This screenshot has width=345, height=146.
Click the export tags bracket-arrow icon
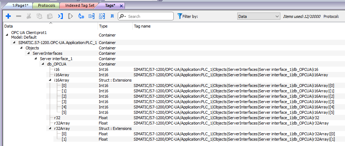(70, 16)
